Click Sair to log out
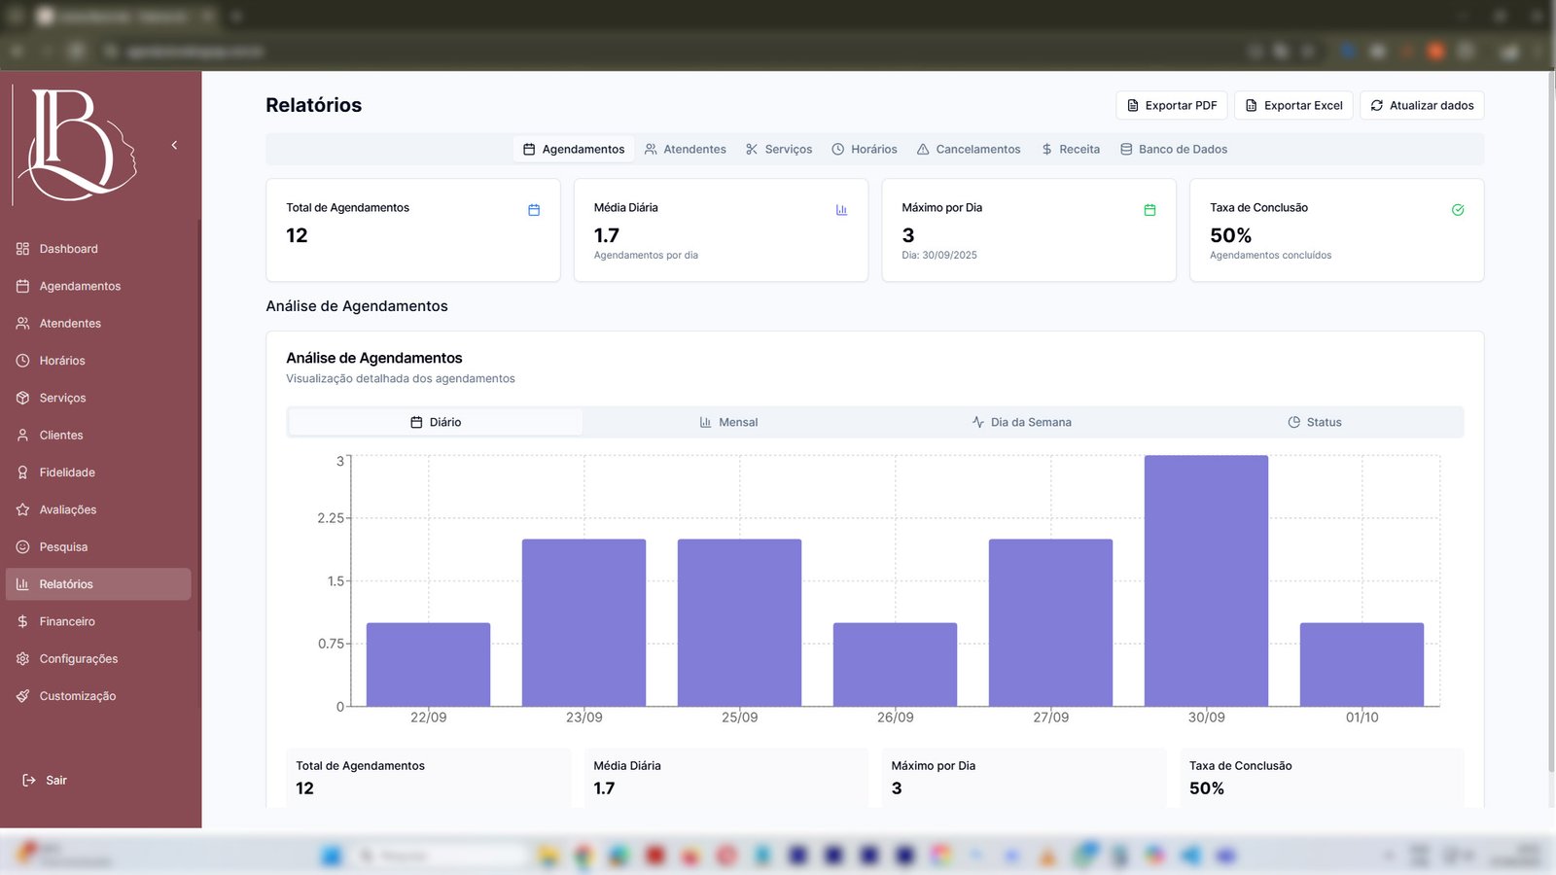This screenshot has height=875, width=1556. pyautogui.click(x=55, y=780)
